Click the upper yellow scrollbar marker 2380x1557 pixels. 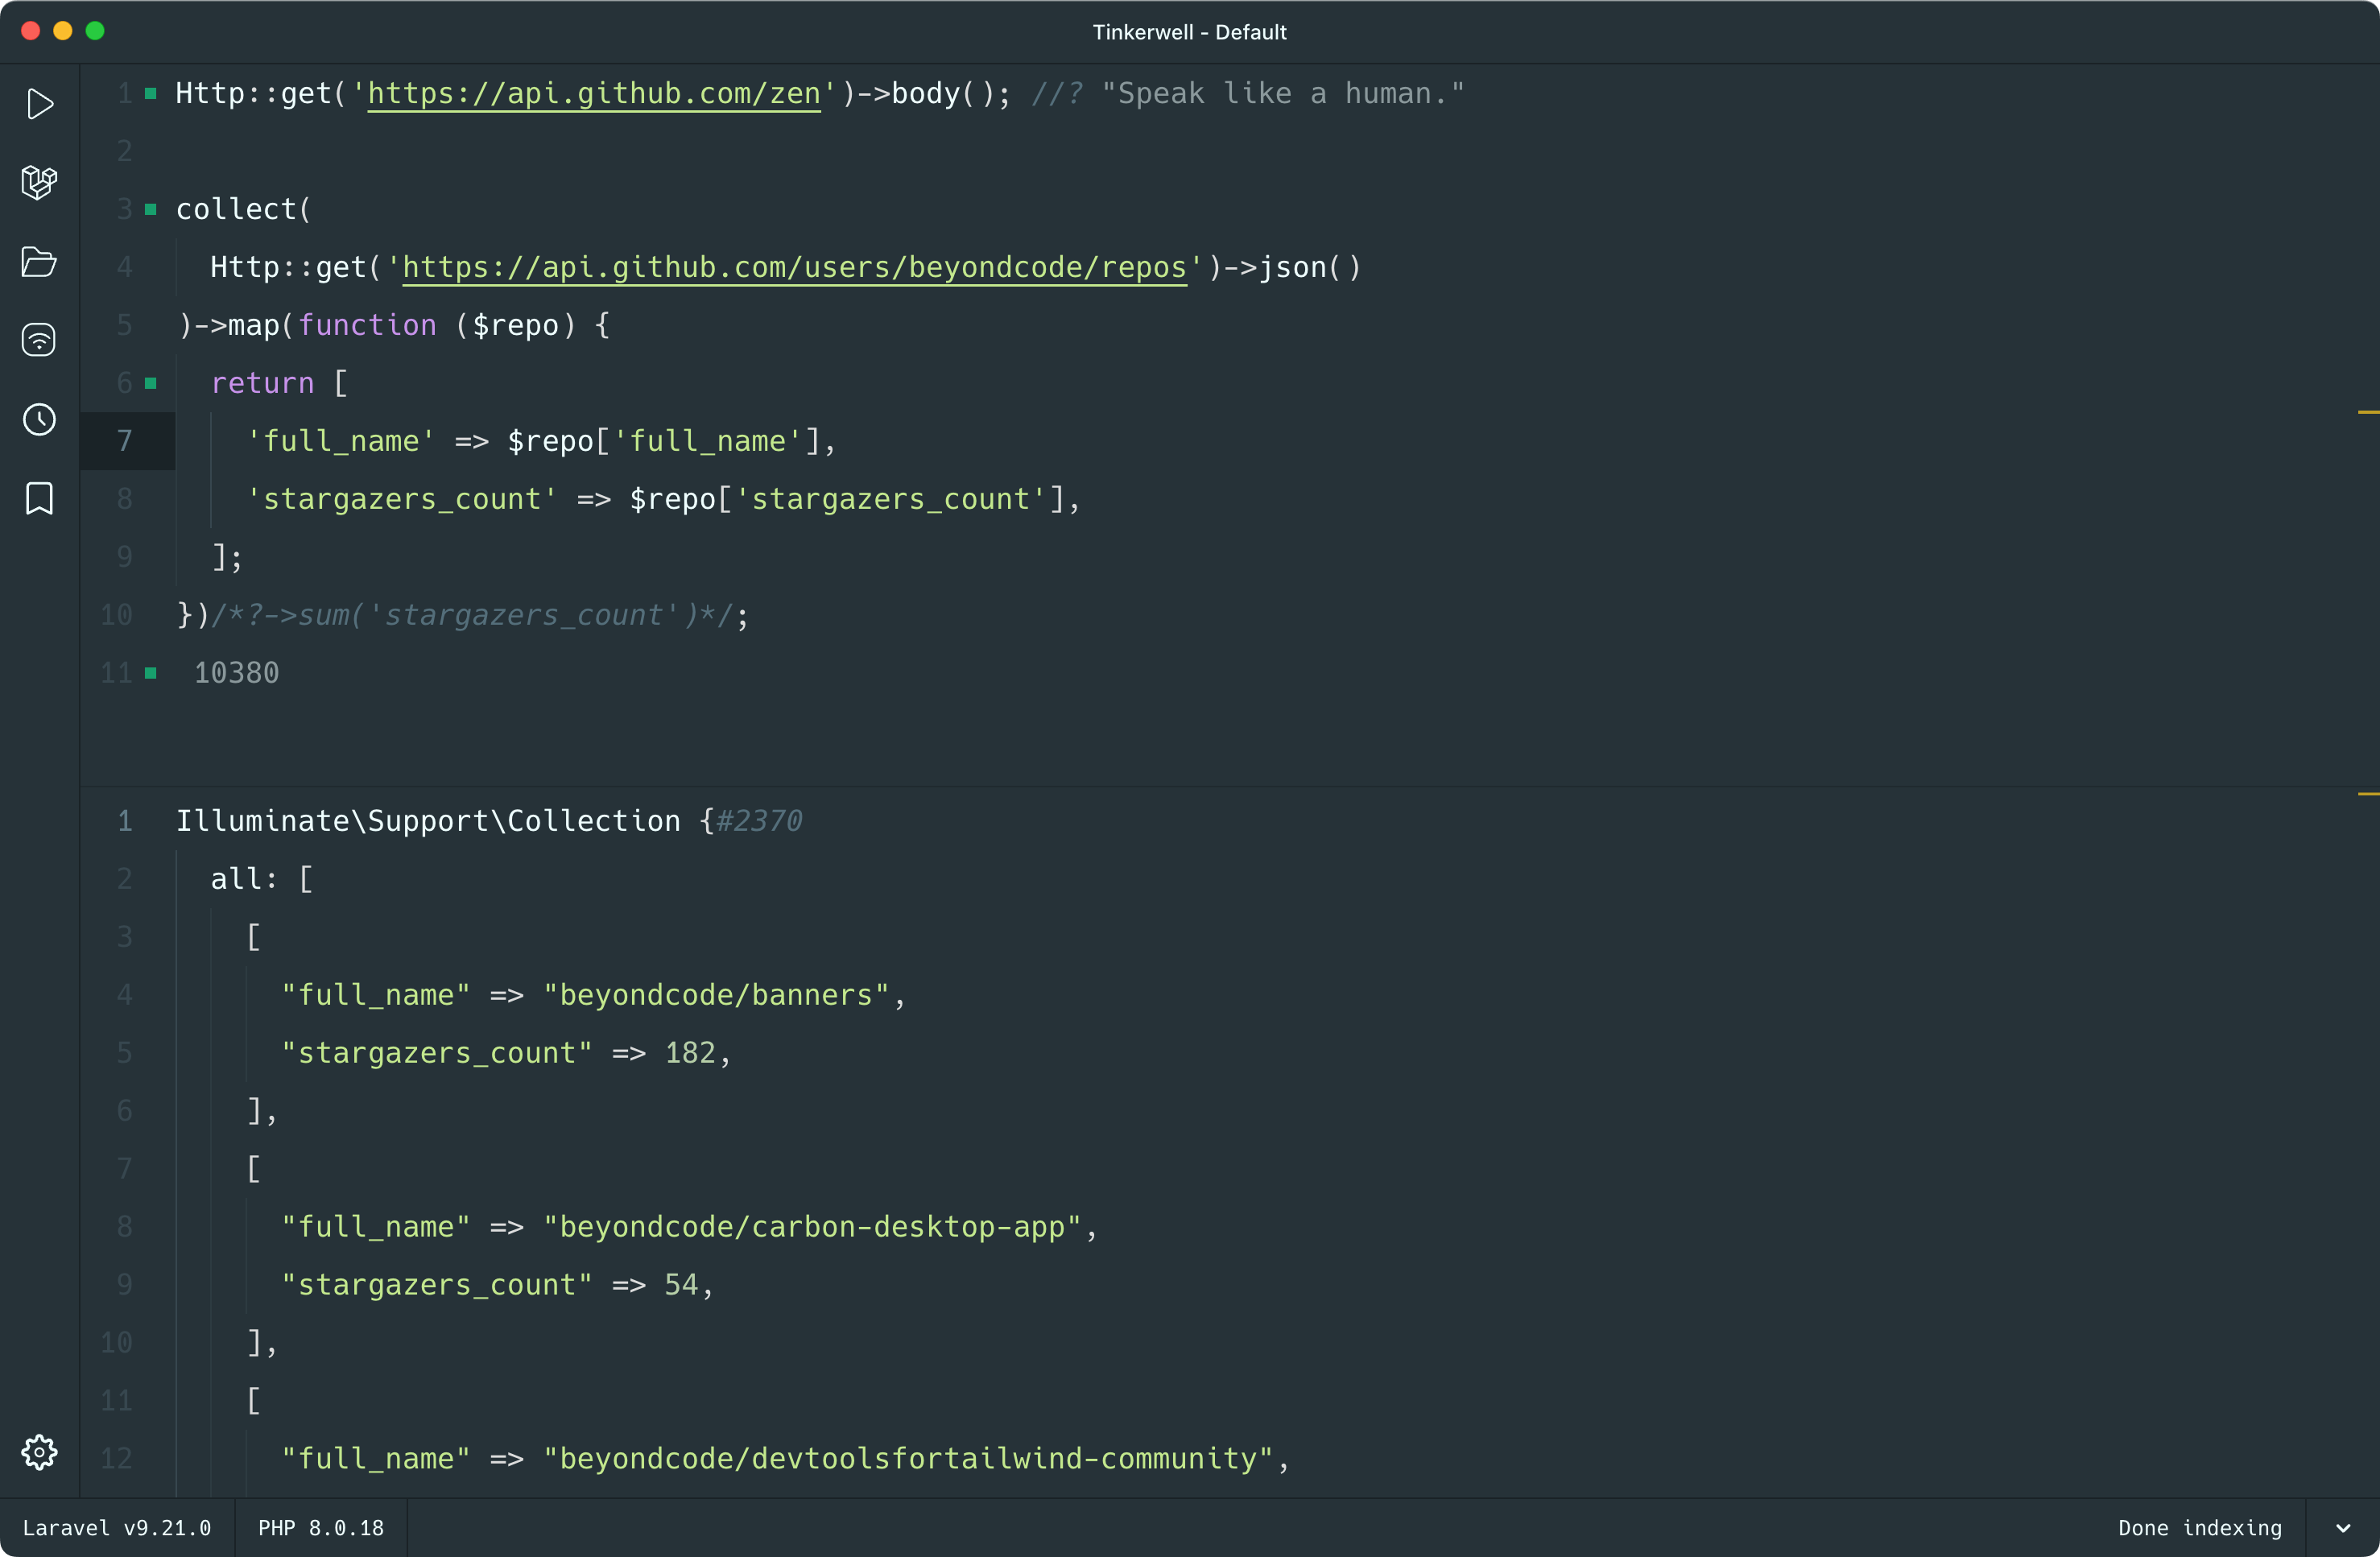[x=2368, y=412]
